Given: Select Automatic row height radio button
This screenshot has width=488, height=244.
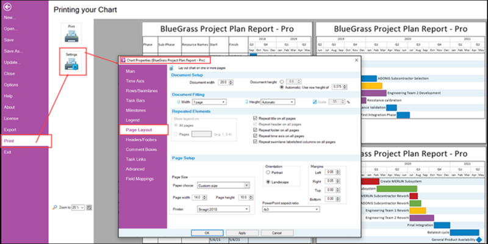Looking at the screenshot, I should [282, 87].
